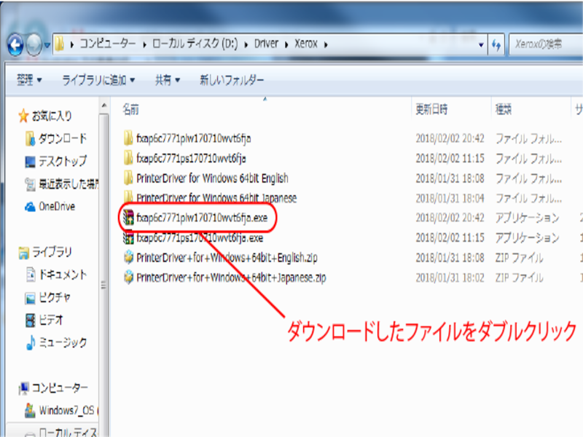Open the address bar history dropdown
The width and height of the screenshot is (583, 437).
(x=481, y=45)
